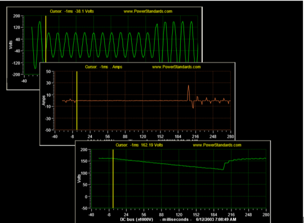This screenshot has height=223, width=304.
Task: Click the yellow cursor line in Amps graph
Action: (x=77, y=101)
